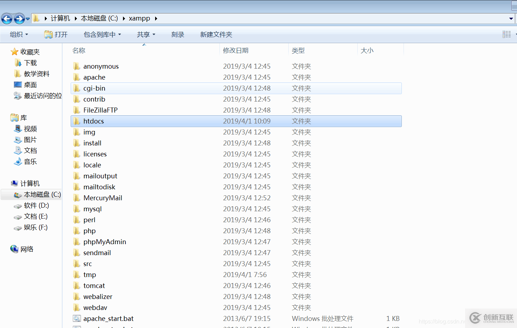Select the apache_start.bat file icon
The height and width of the screenshot is (328, 517).
click(x=77, y=318)
